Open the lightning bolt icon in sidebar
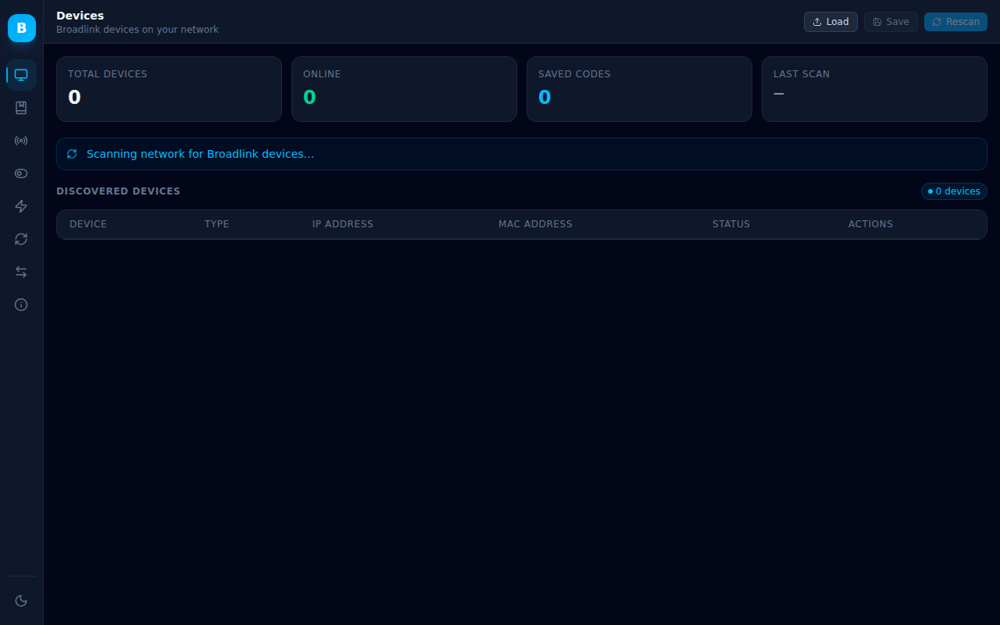The height and width of the screenshot is (625, 1000). point(21,206)
